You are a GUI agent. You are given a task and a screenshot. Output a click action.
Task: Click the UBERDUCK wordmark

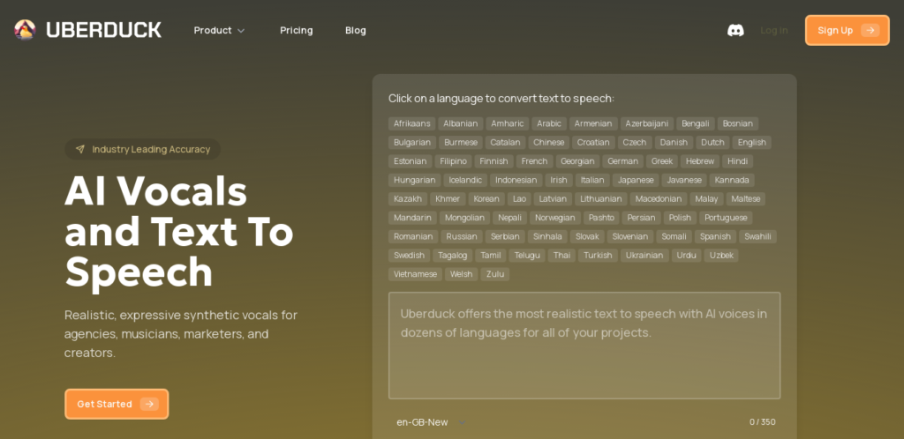104,30
